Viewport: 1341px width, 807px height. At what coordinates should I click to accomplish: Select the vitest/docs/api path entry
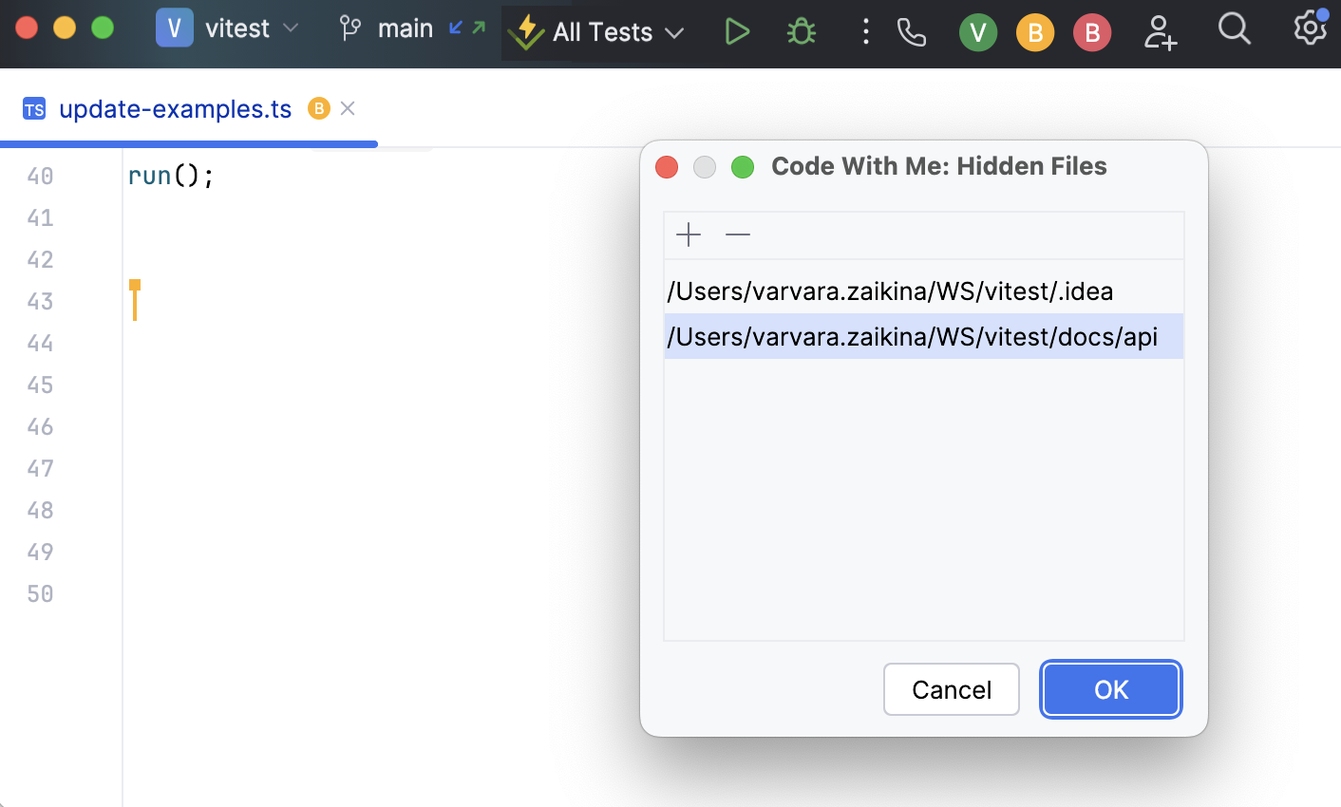(x=912, y=337)
